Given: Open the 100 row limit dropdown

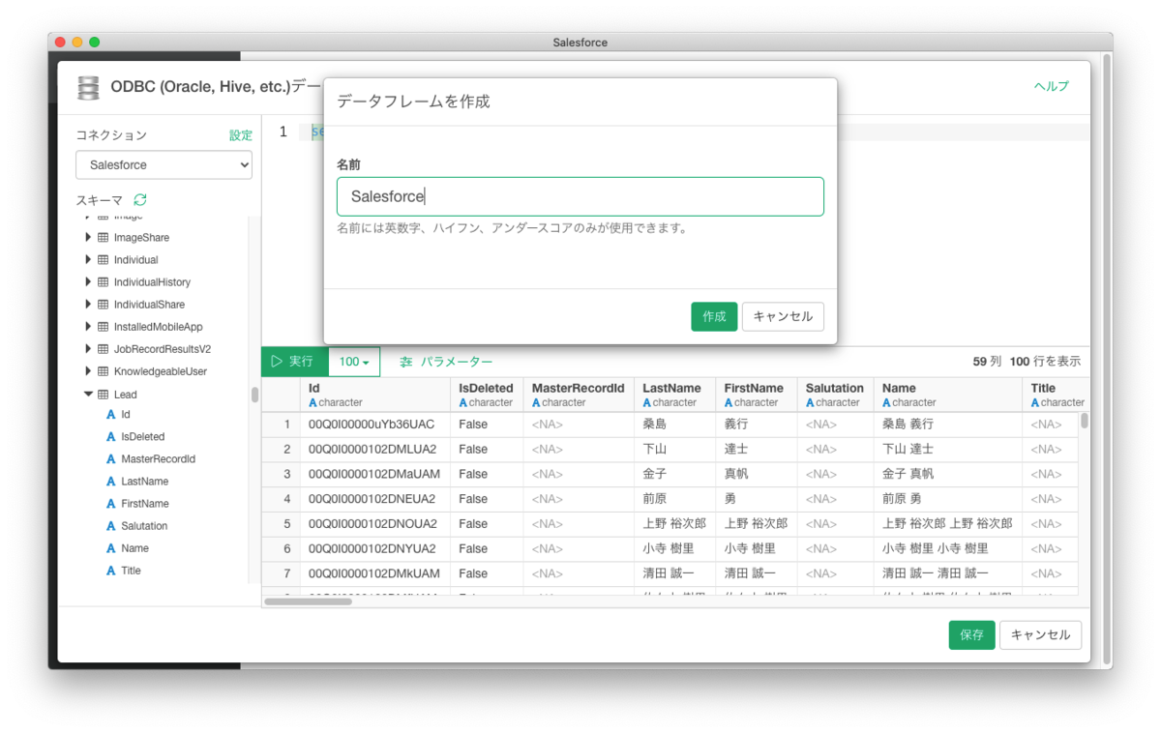Looking at the screenshot, I should click(x=354, y=362).
